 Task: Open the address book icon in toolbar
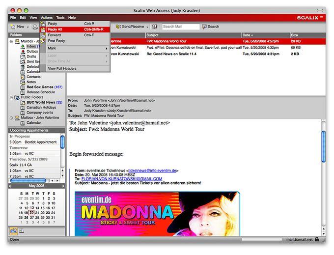click(155, 27)
